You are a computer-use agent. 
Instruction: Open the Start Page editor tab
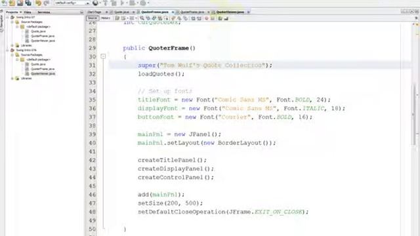tap(94, 12)
